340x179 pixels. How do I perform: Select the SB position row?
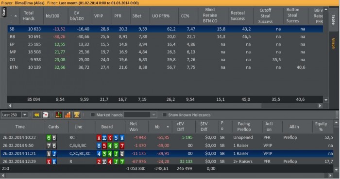(165, 29)
